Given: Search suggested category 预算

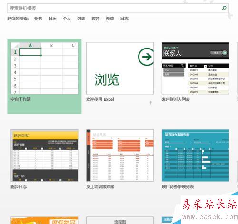Looking at the screenshot, I should (110, 19).
